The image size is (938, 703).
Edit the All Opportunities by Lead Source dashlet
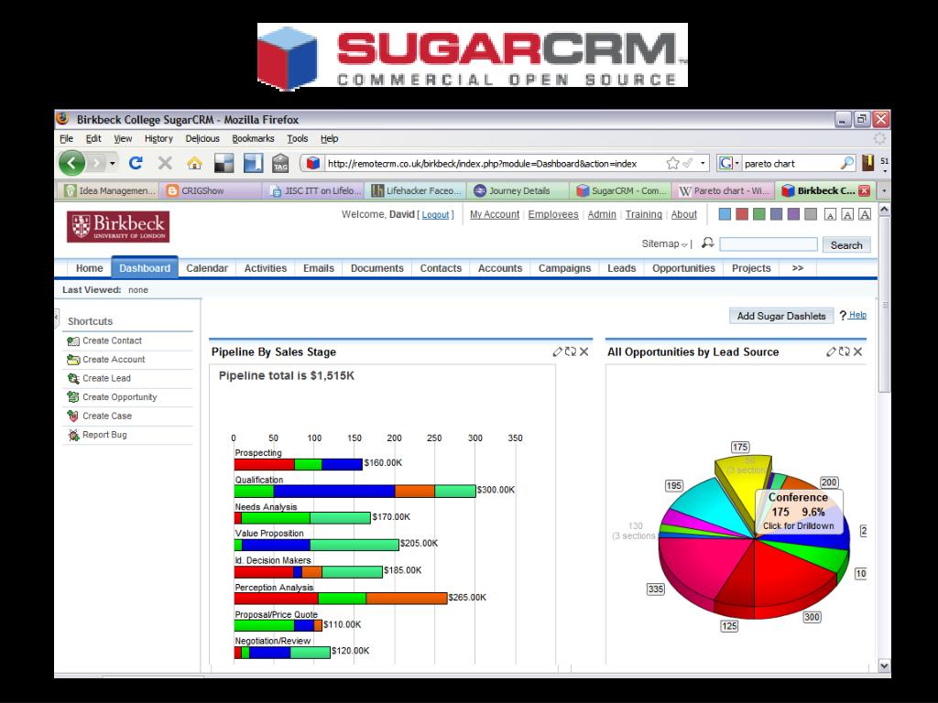[831, 351]
